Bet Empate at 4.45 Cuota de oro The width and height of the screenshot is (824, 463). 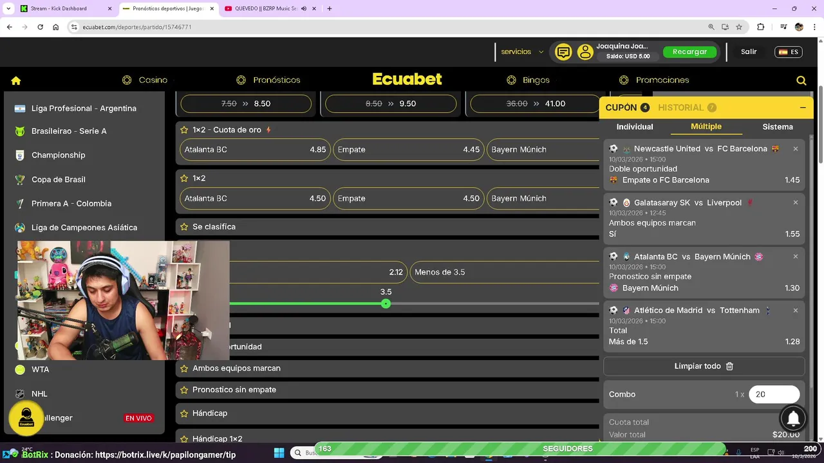coord(408,150)
